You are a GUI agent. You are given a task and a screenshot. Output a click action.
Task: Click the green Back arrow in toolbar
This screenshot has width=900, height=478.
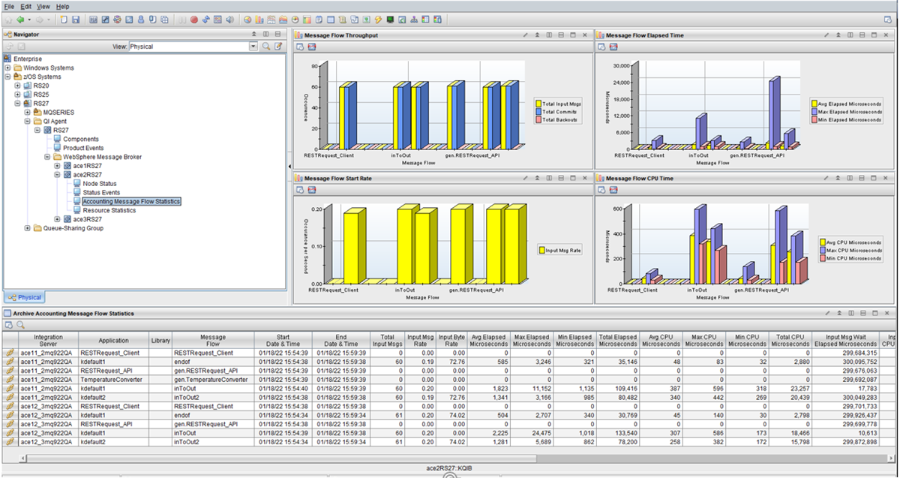[x=19, y=20]
